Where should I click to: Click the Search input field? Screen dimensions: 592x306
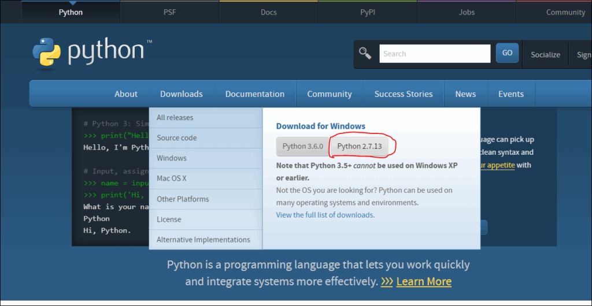coord(435,54)
